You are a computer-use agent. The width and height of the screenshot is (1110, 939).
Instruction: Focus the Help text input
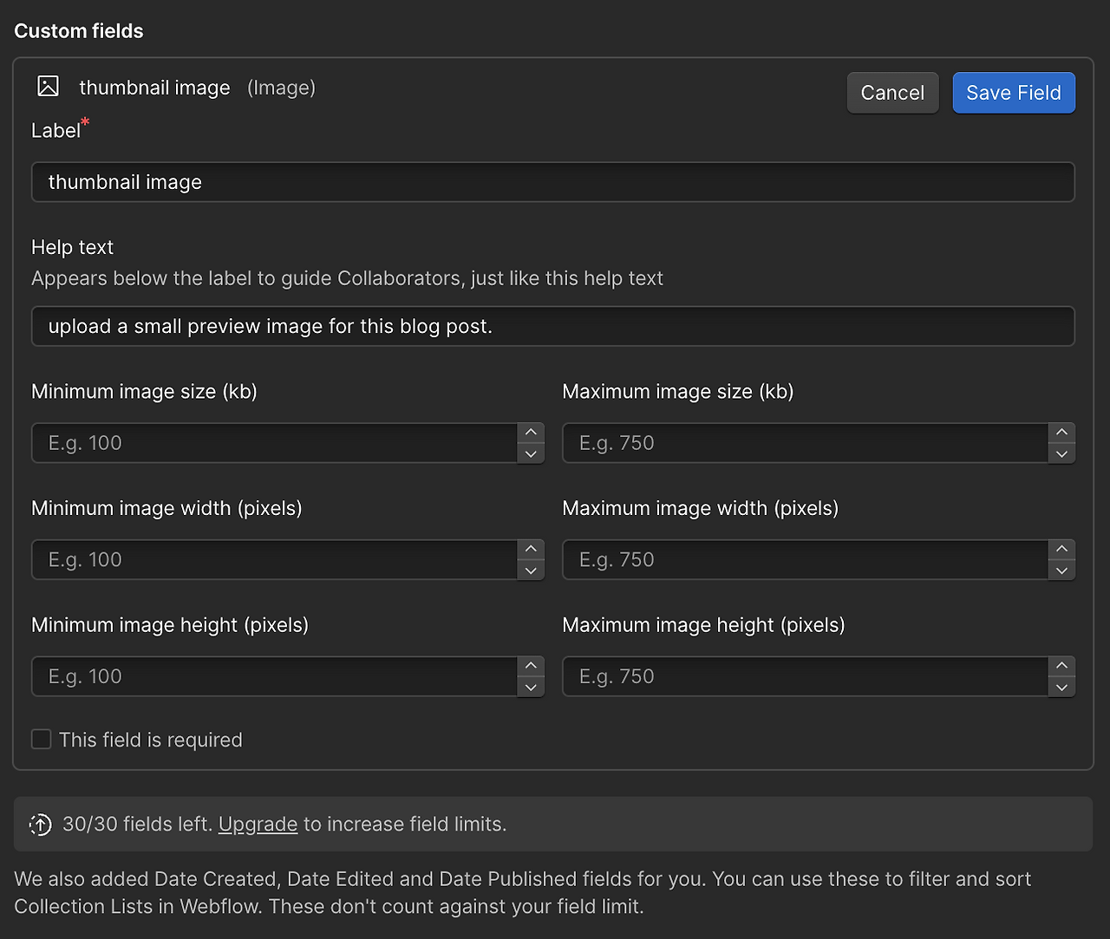(x=552, y=326)
